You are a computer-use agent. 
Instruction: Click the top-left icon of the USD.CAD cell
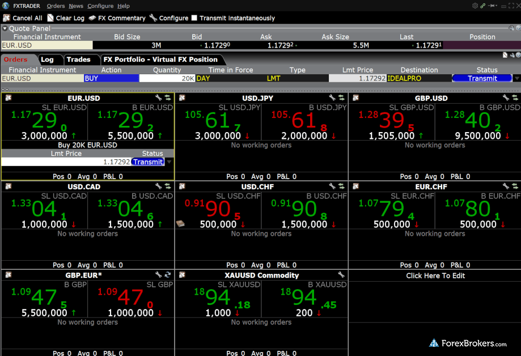pyautogui.click(x=9, y=186)
